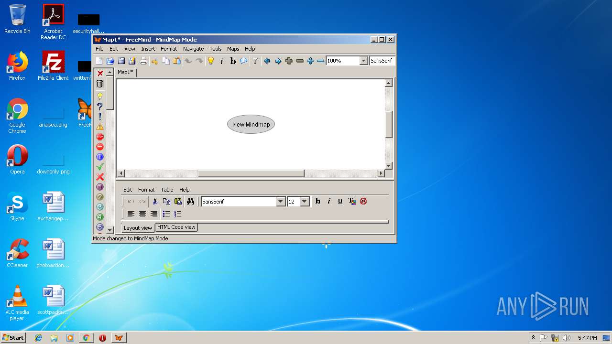Click the blue minus fold-all icon
612x344 pixels.
[320, 61]
